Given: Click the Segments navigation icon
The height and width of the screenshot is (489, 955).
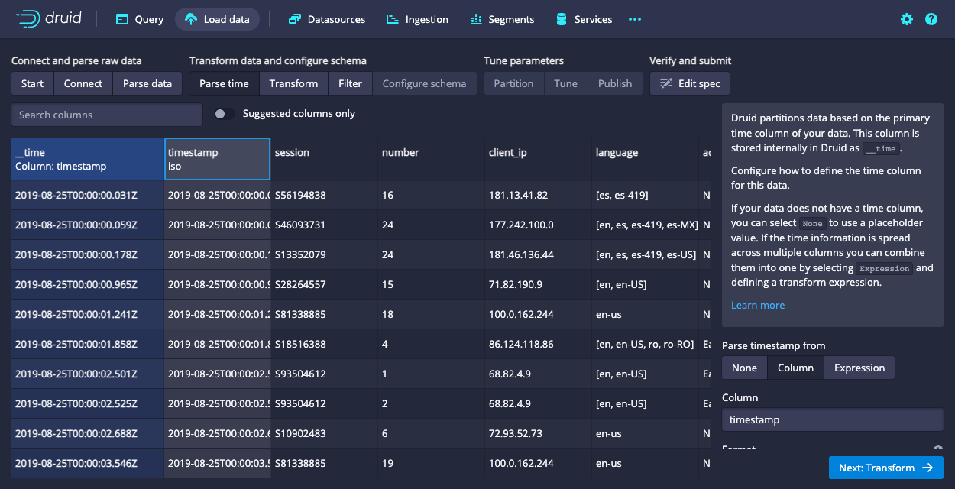Looking at the screenshot, I should pyautogui.click(x=474, y=19).
